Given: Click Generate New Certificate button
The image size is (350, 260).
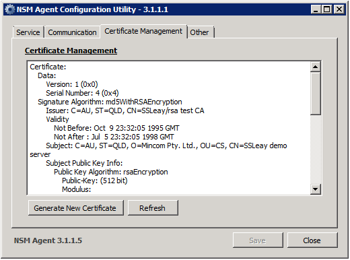Looking at the screenshot, I should click(x=76, y=208).
